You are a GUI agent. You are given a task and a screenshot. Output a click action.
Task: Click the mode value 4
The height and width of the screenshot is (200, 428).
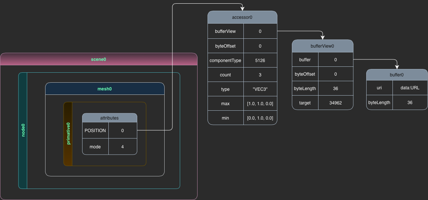122,146
